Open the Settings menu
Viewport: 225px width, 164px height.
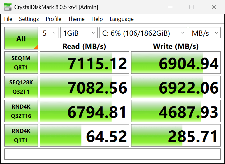[x=29, y=19]
